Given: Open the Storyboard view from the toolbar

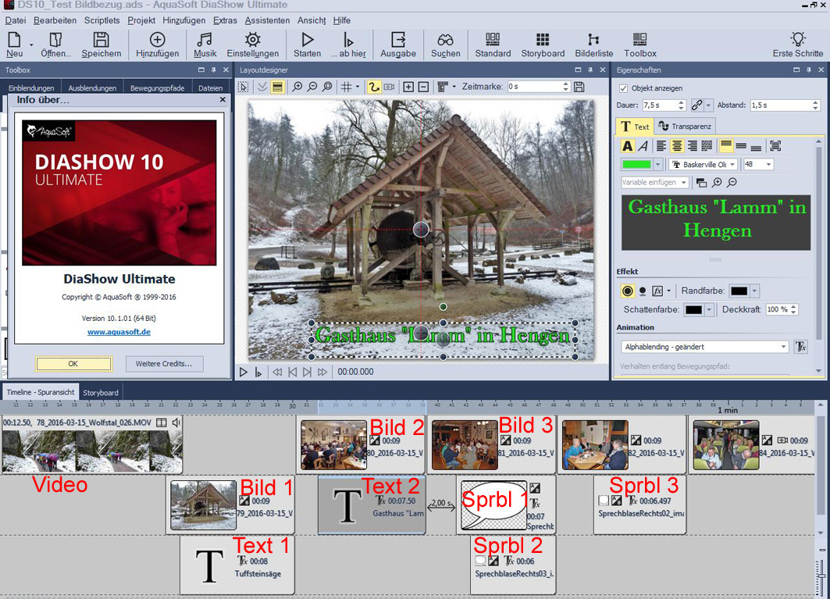Looking at the screenshot, I should tap(543, 44).
